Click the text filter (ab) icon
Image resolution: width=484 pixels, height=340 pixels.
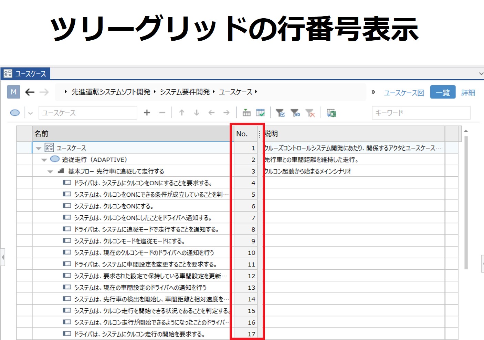click(295, 113)
